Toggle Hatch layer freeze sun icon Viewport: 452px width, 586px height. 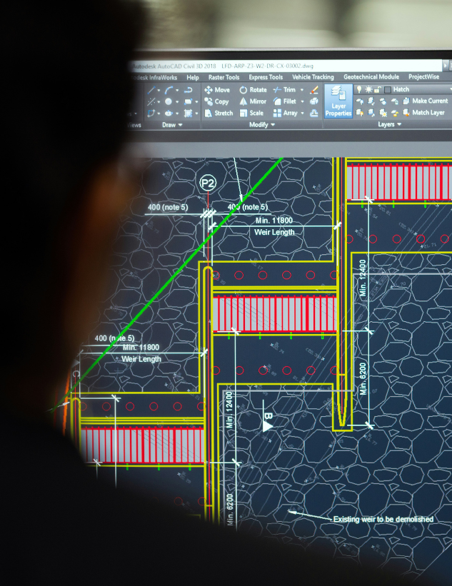[x=368, y=89]
